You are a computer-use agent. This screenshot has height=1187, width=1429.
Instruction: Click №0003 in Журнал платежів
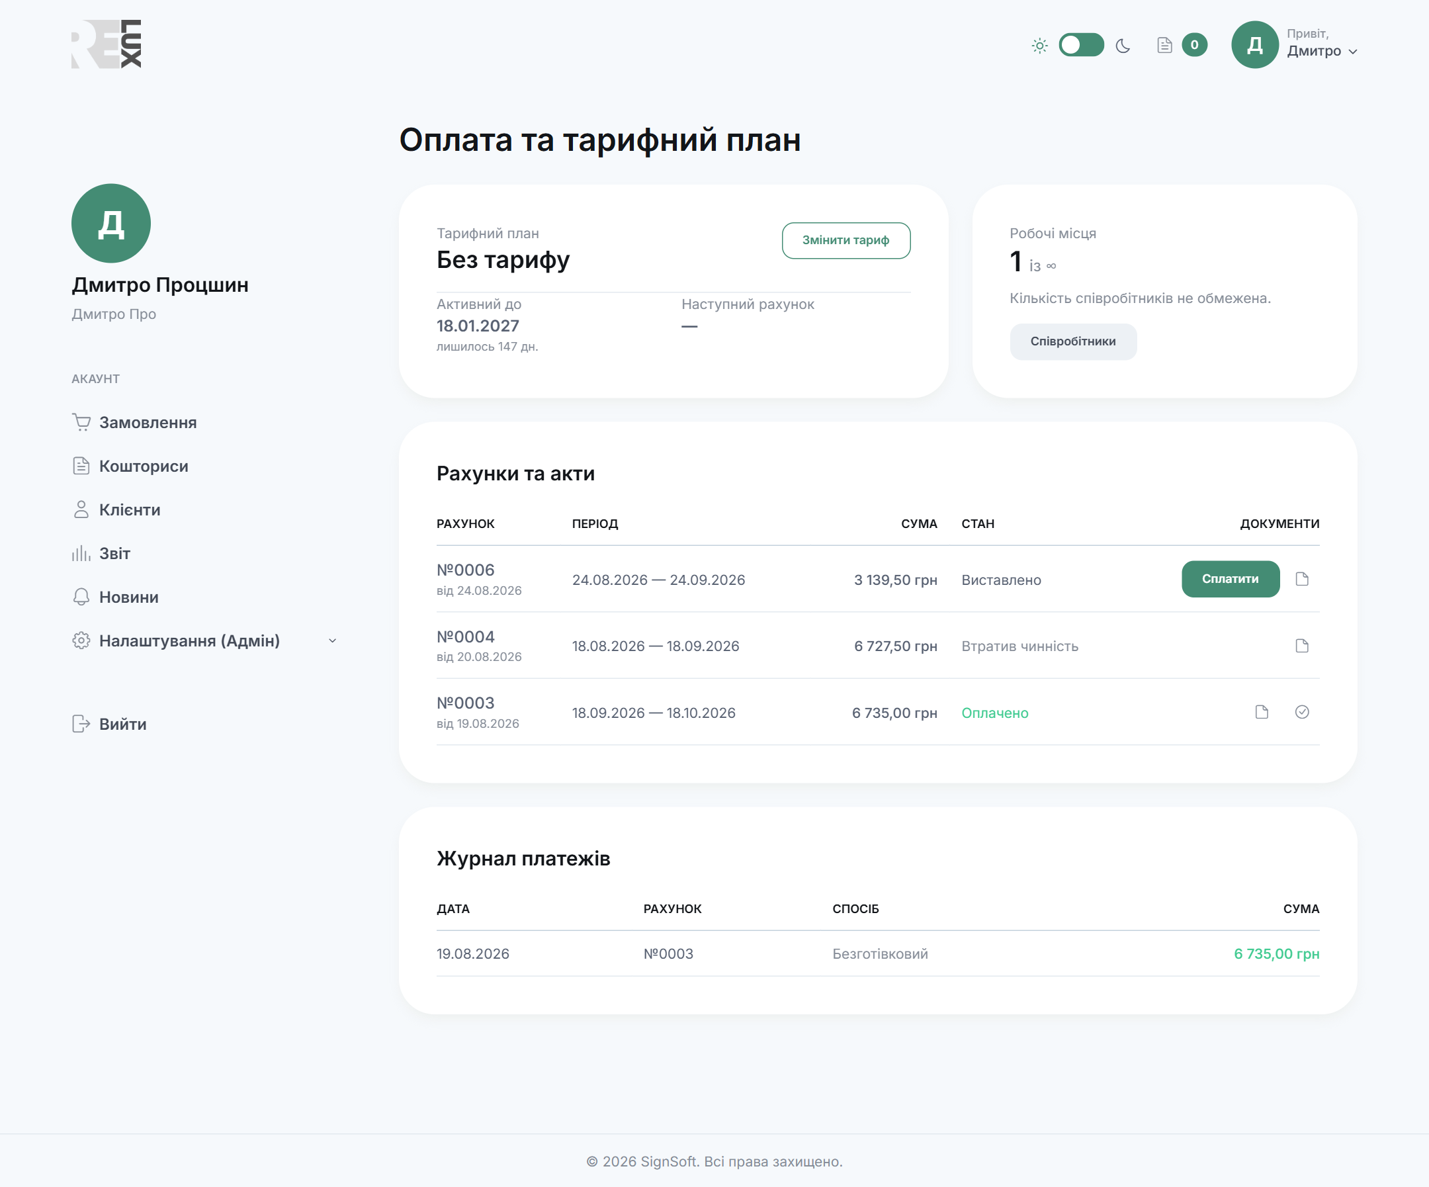(x=668, y=953)
